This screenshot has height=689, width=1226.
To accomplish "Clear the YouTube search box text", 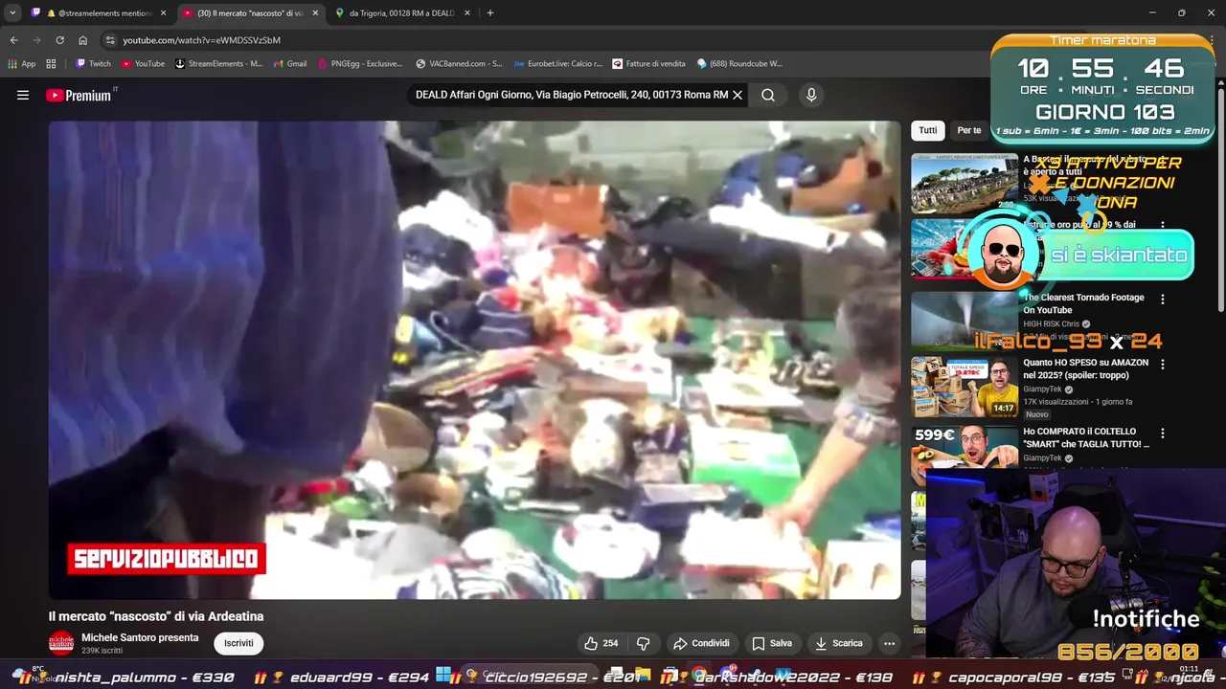I will pyautogui.click(x=738, y=95).
